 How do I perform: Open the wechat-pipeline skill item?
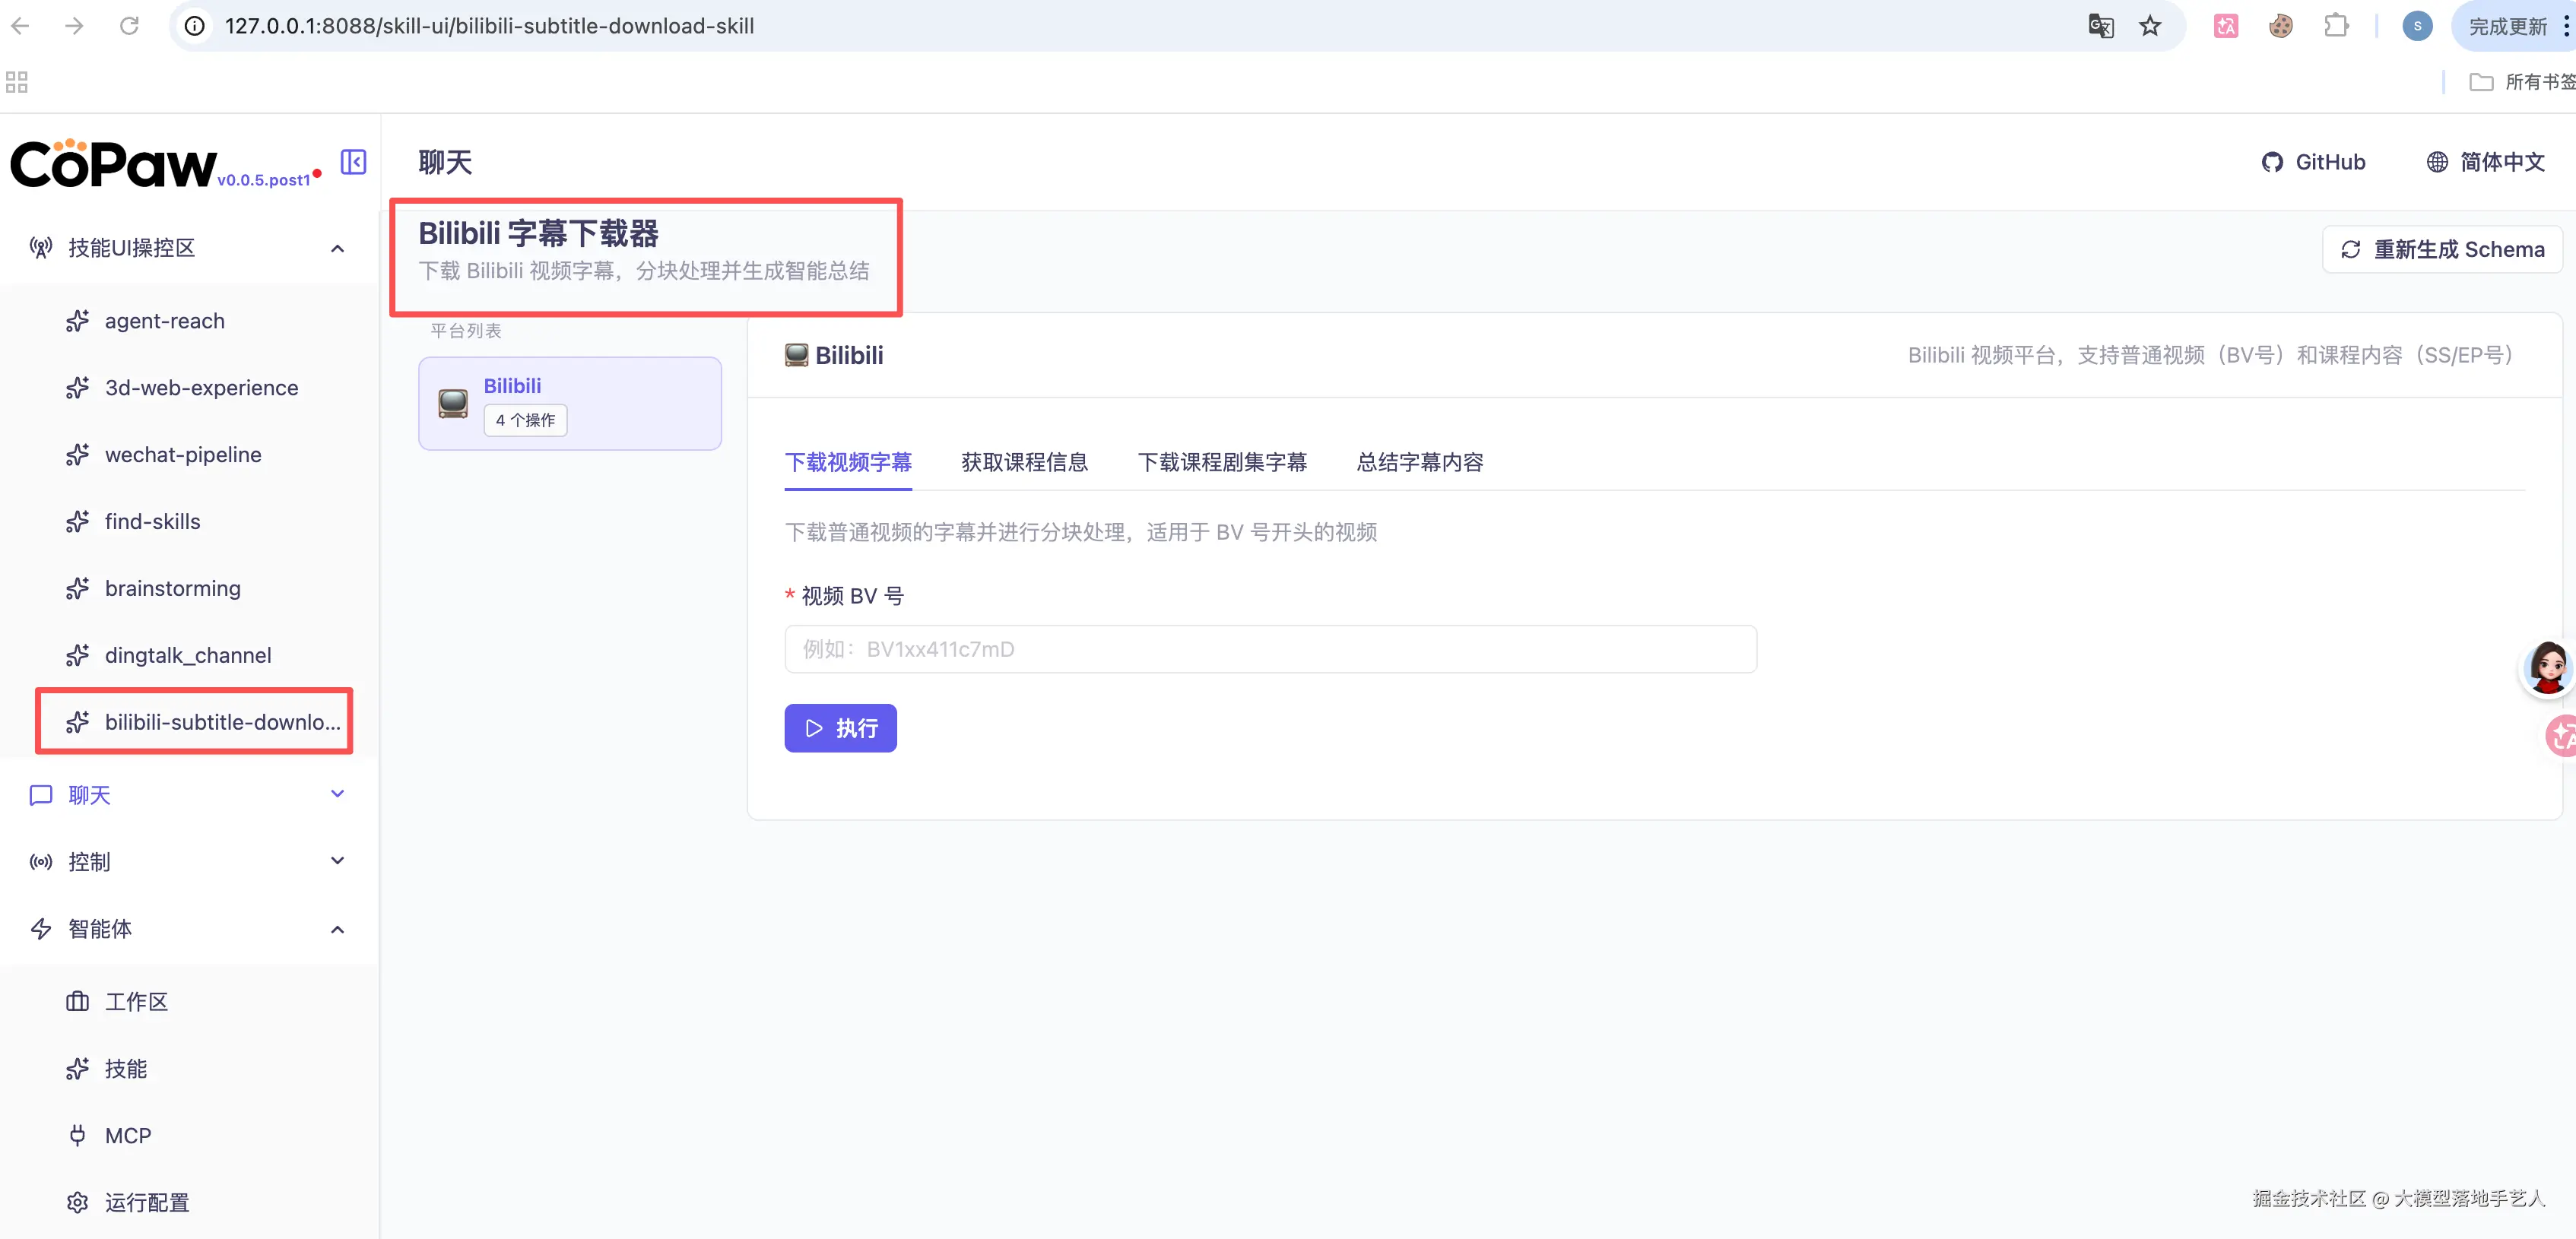[183, 455]
